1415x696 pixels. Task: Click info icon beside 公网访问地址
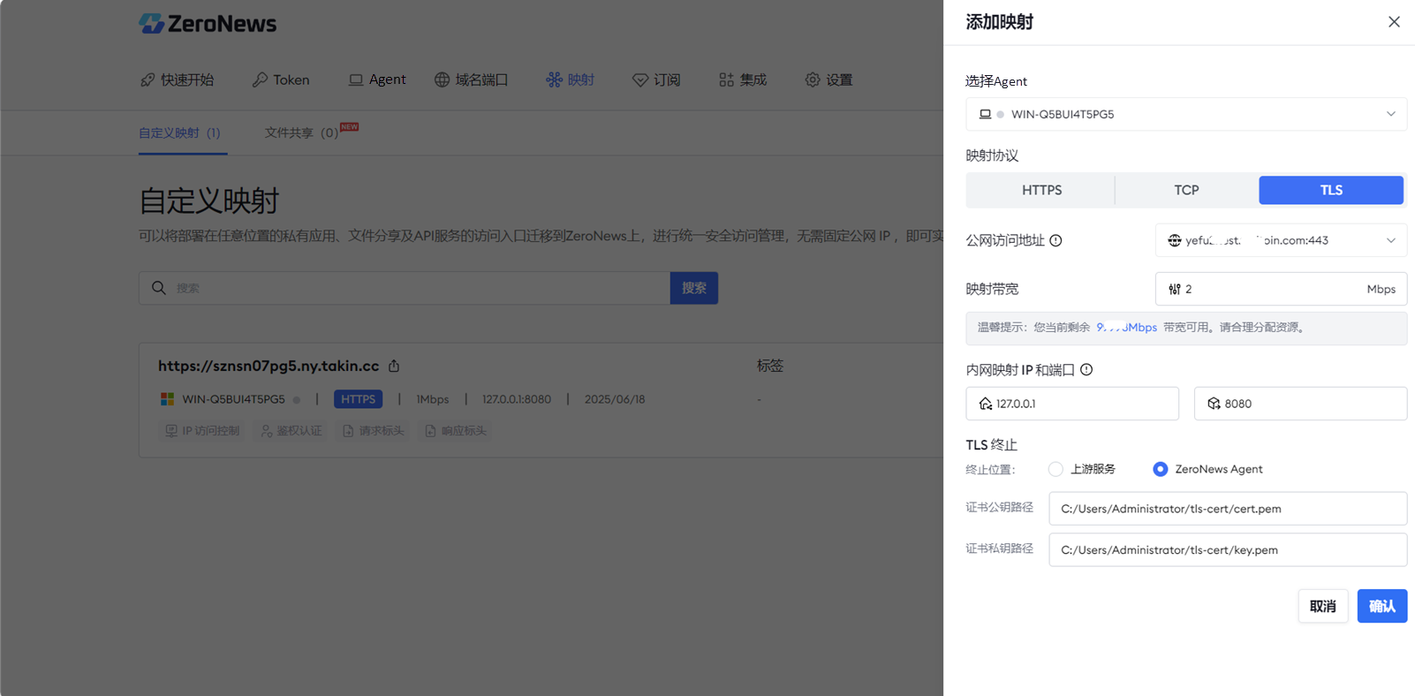click(1056, 240)
